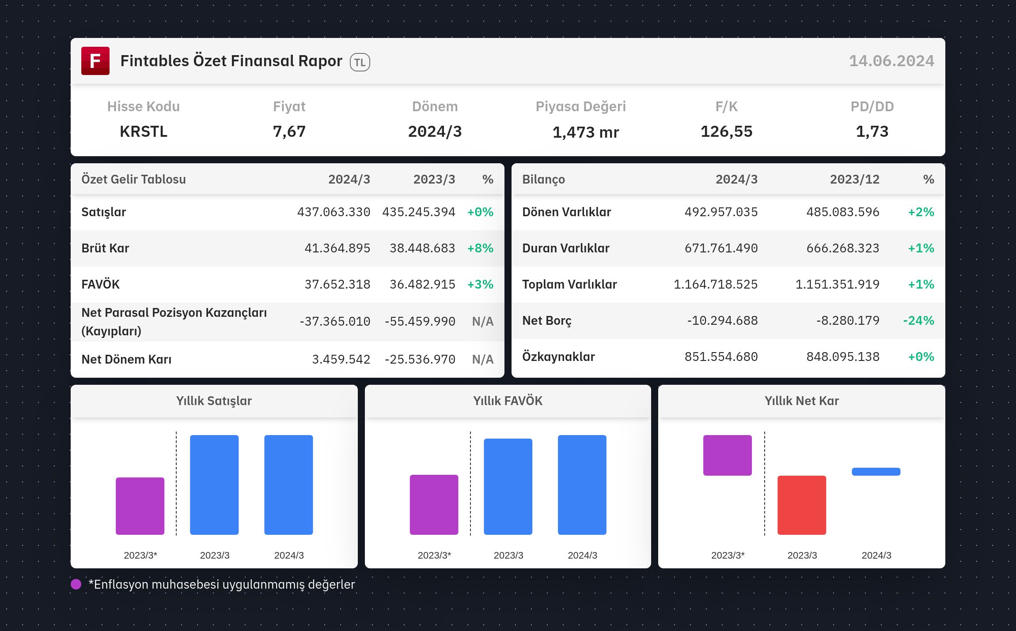The image size is (1016, 631).
Task: Click the 2023/12 column header in Bilanço
Action: click(854, 180)
